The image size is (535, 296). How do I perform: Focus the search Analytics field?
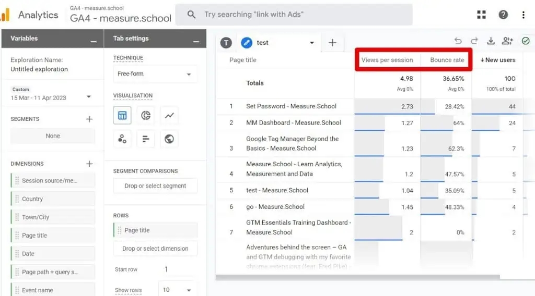294,14
